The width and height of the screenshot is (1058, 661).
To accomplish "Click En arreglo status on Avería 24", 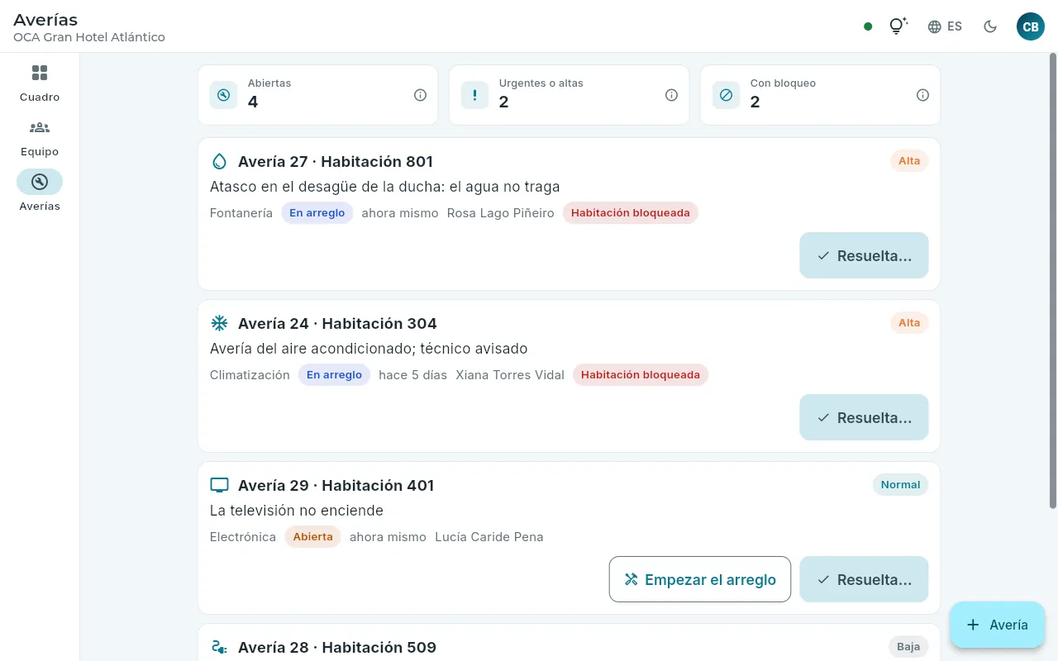I will pyautogui.click(x=335, y=375).
